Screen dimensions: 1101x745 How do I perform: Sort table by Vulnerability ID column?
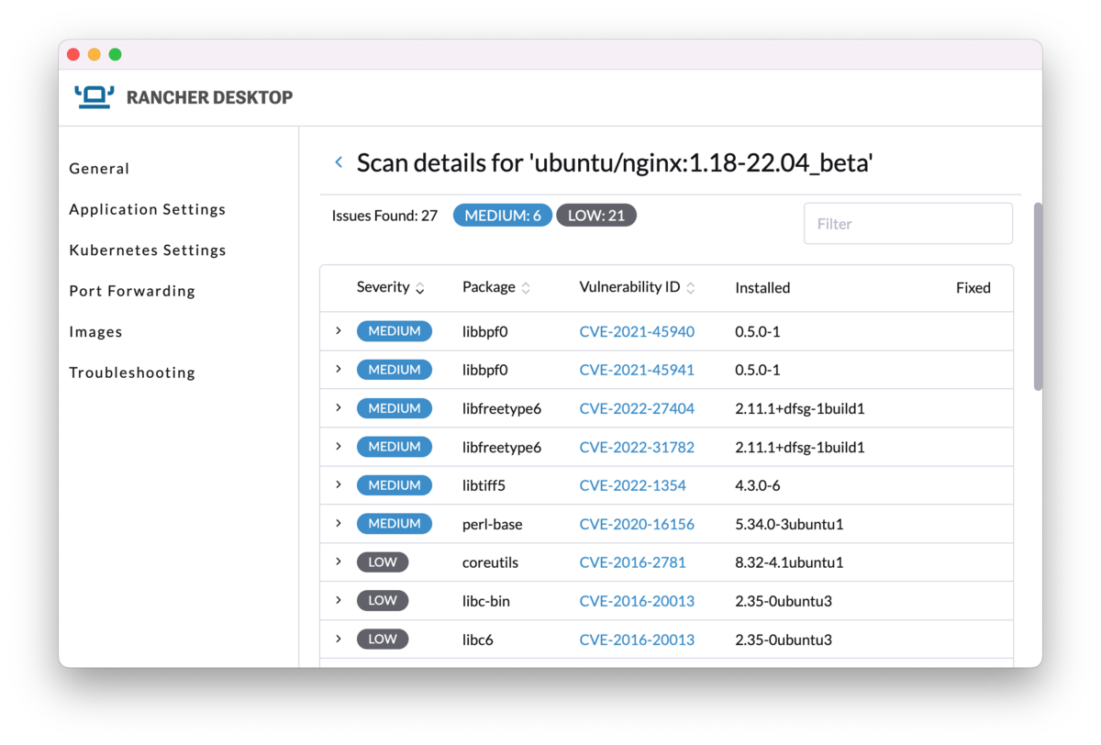click(638, 287)
